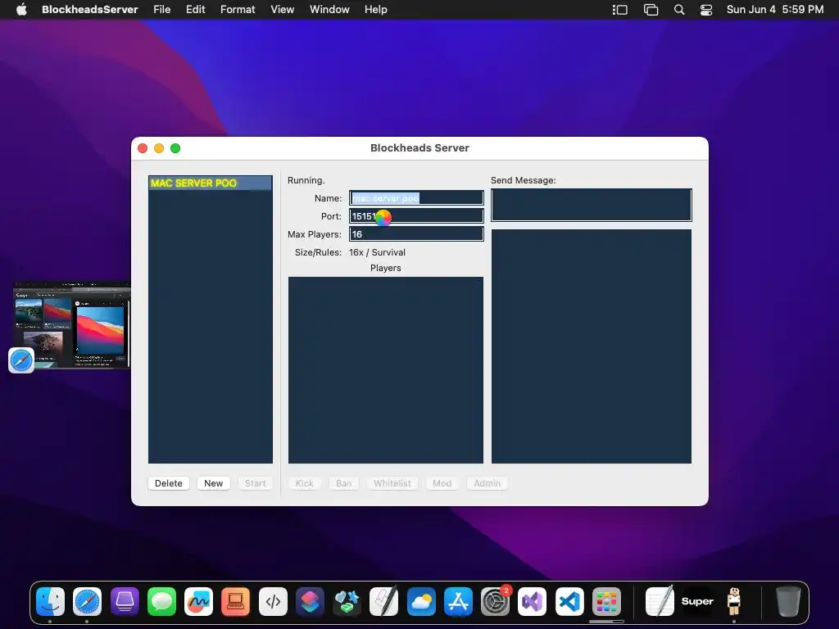The height and width of the screenshot is (629, 839).
Task: Open the Help menu
Action: tap(375, 9)
